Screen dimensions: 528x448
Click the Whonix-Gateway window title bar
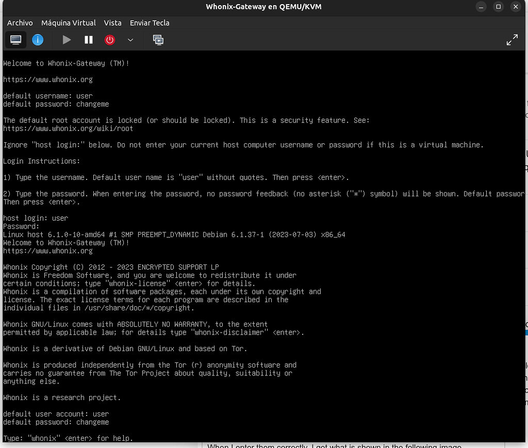(x=263, y=7)
